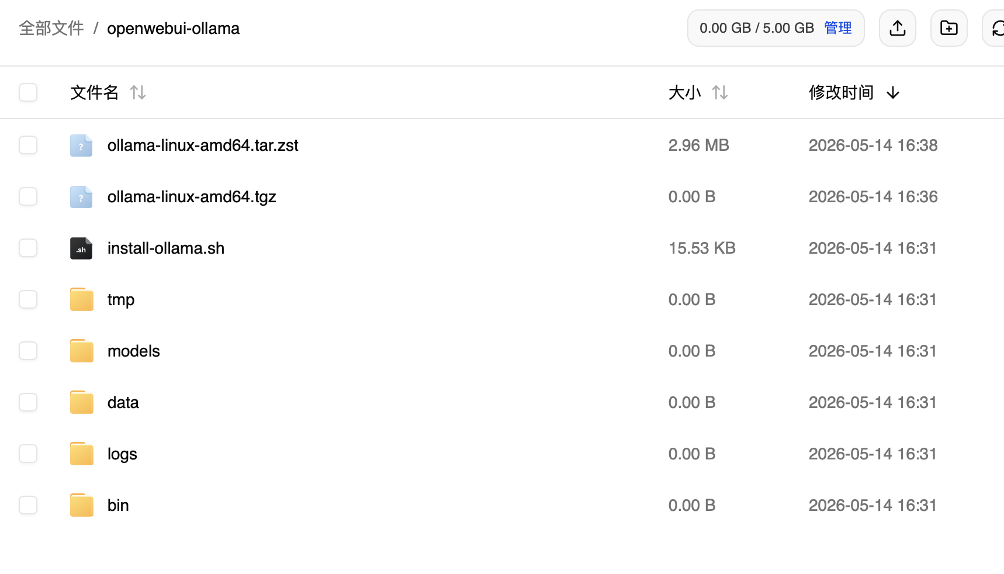Viewport: 1004px width, 574px height.
Task: Click the 管理 storage link
Action: pos(838,28)
